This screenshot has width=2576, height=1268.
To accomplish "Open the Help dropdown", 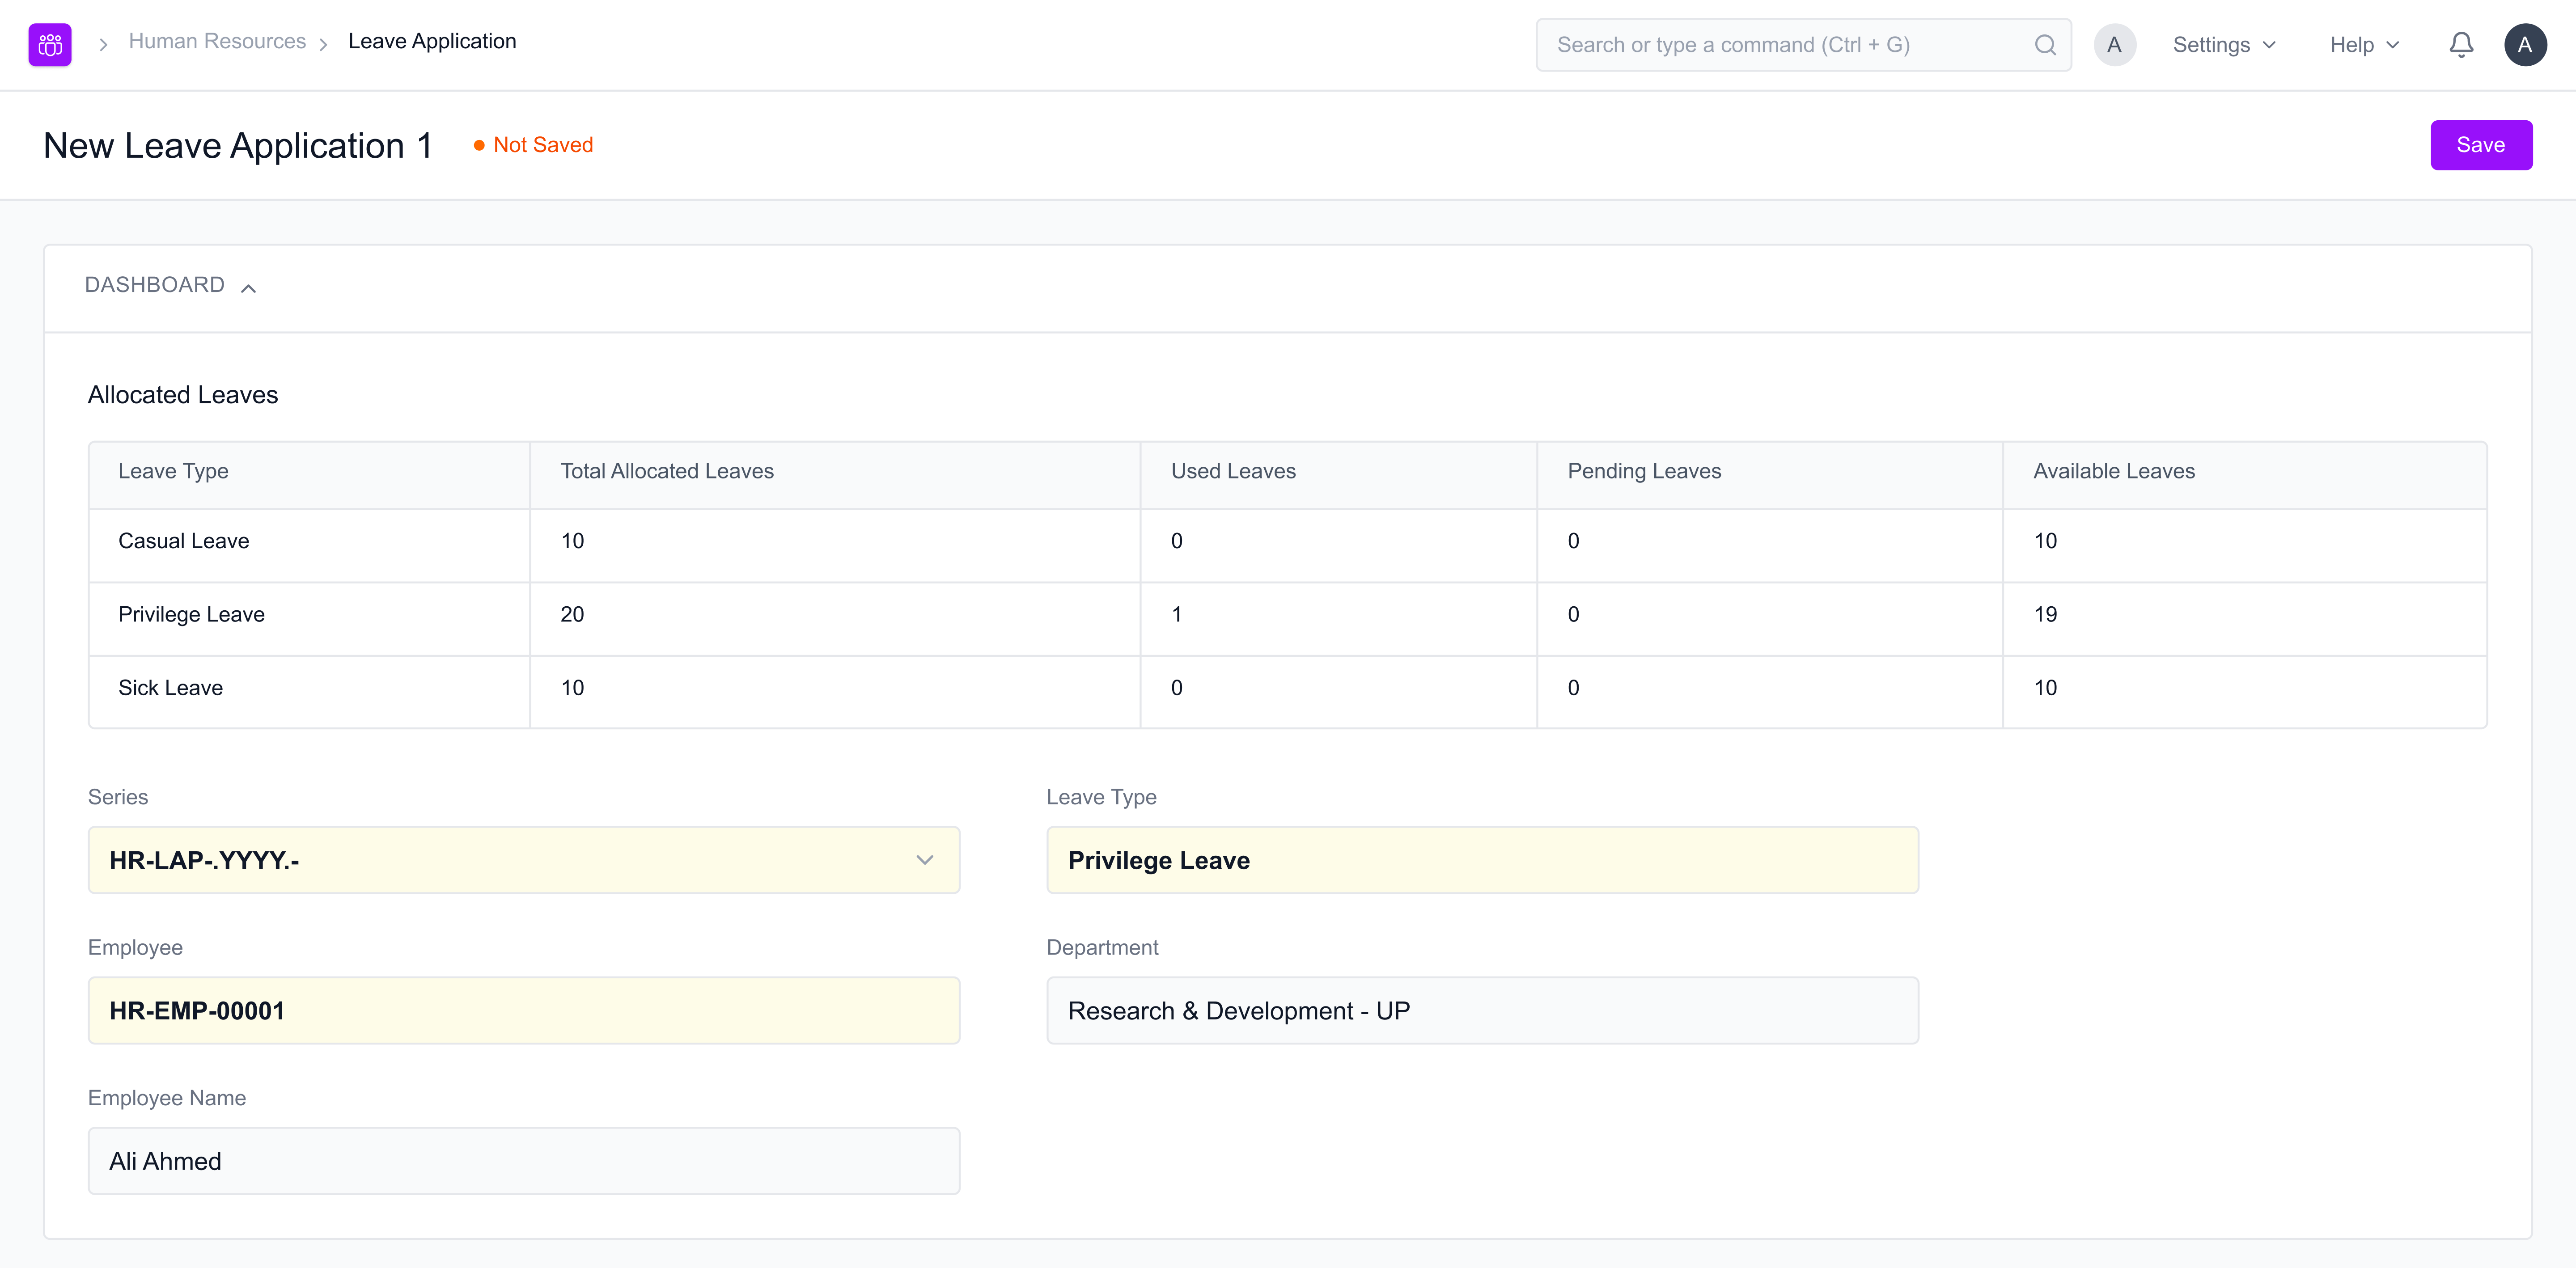I will click(x=2364, y=45).
